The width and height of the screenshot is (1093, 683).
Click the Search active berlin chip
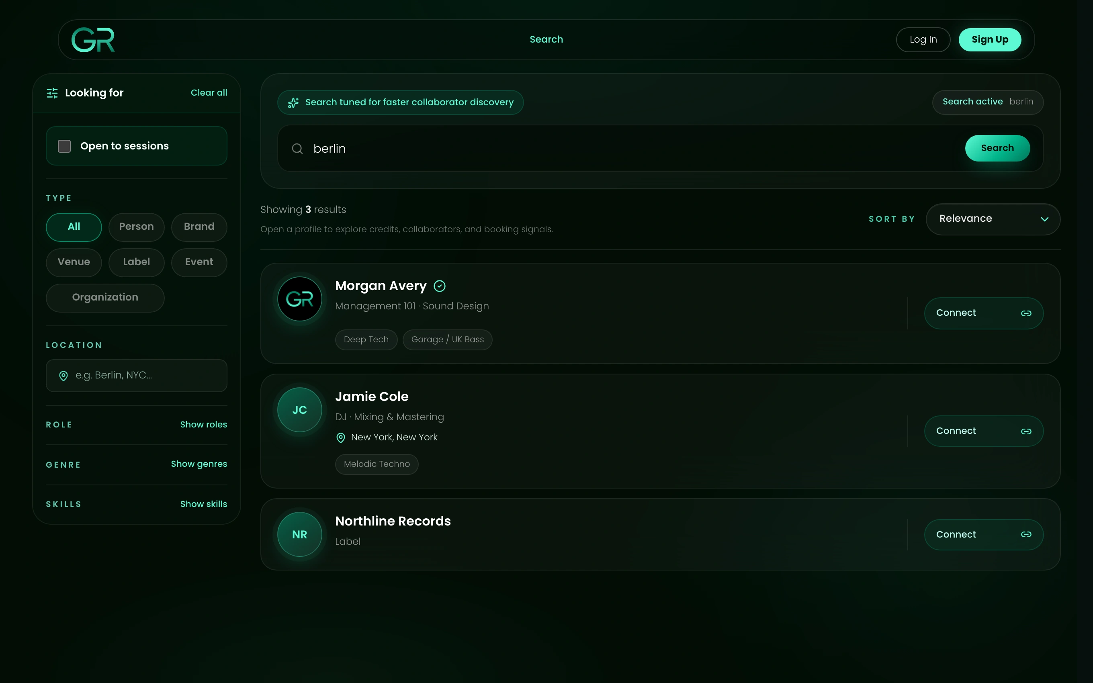(x=988, y=102)
